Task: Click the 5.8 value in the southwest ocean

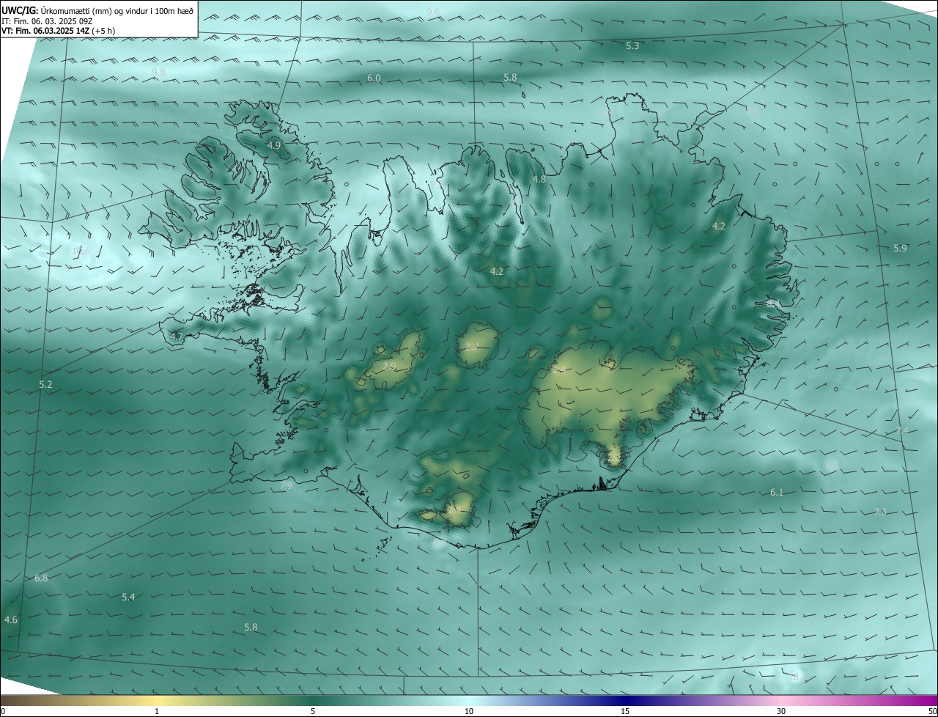Action: [251, 627]
